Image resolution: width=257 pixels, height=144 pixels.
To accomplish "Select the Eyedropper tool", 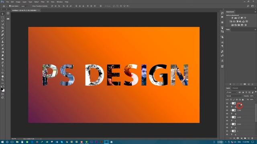I will pos(2,31).
